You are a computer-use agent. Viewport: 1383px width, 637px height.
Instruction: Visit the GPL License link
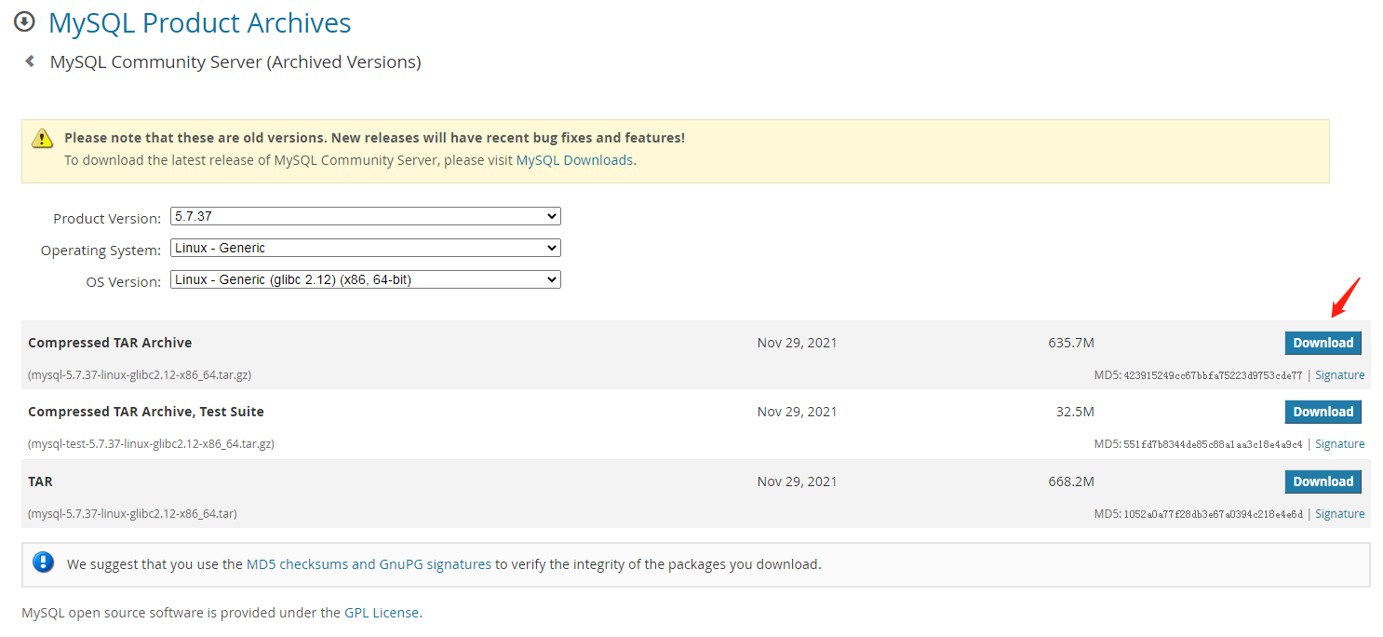point(382,613)
